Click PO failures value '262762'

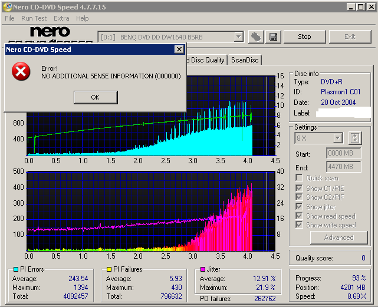pos(265,299)
